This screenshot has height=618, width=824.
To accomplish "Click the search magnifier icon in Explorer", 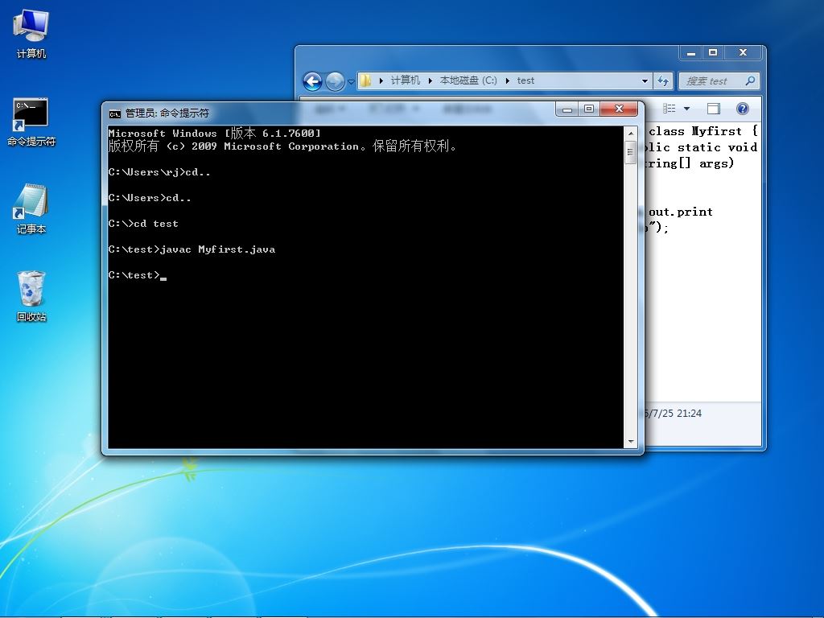I will [750, 80].
